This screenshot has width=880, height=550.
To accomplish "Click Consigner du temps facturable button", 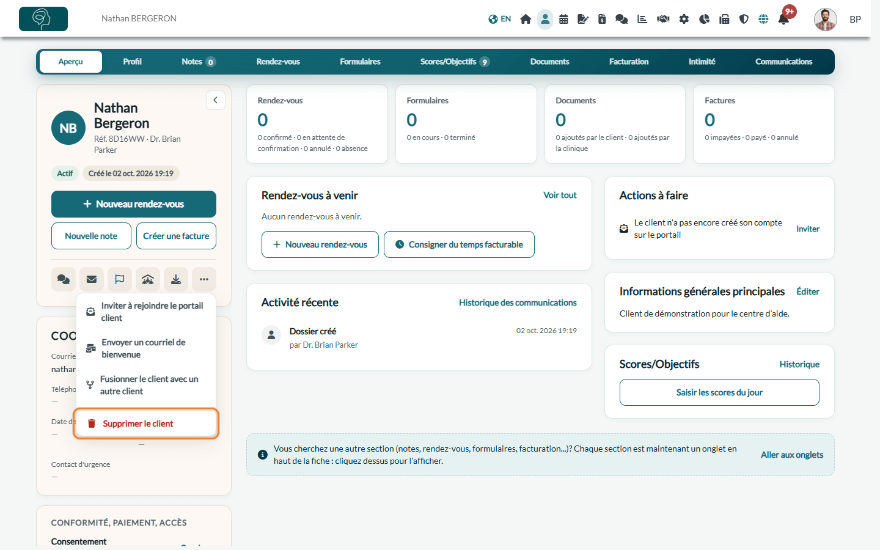I will pyautogui.click(x=459, y=244).
